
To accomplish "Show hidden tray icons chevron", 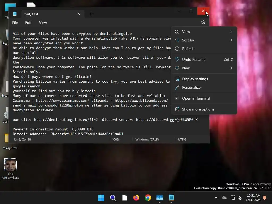I will 216,198.
